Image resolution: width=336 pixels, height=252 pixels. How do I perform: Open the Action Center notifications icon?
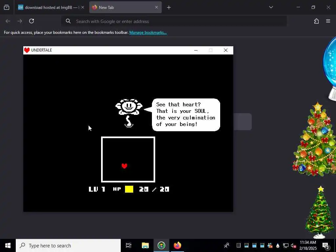tap(326, 245)
